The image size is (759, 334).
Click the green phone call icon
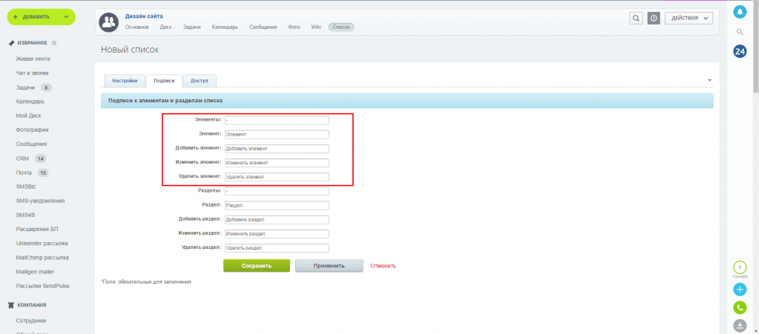(x=740, y=307)
